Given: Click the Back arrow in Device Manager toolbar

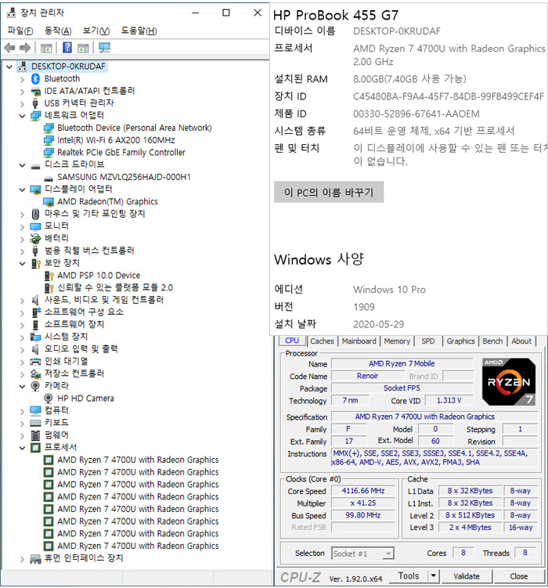Looking at the screenshot, I should (x=9, y=48).
